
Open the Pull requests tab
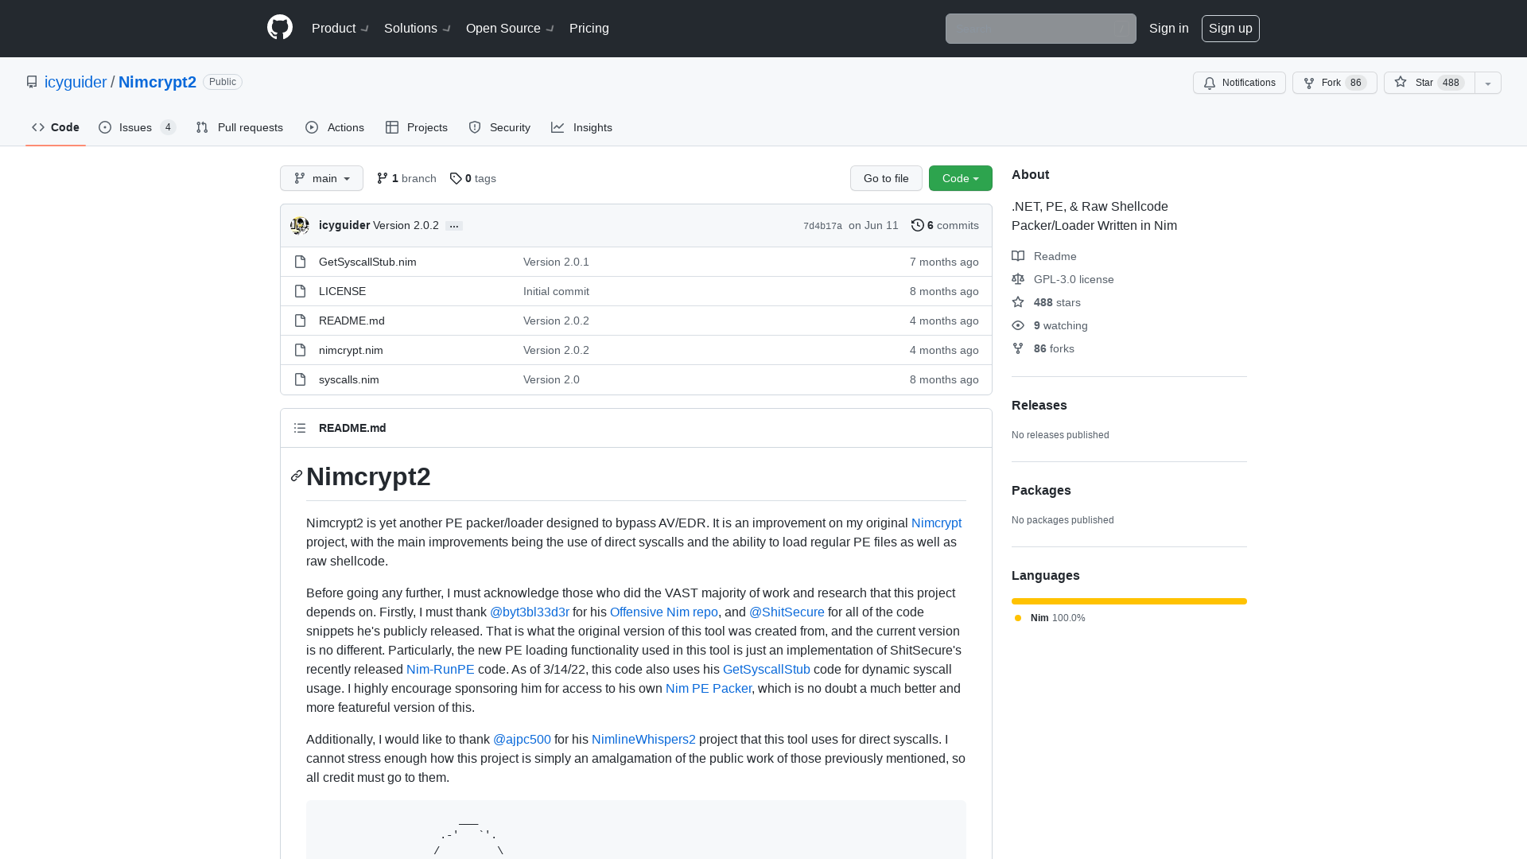click(239, 127)
